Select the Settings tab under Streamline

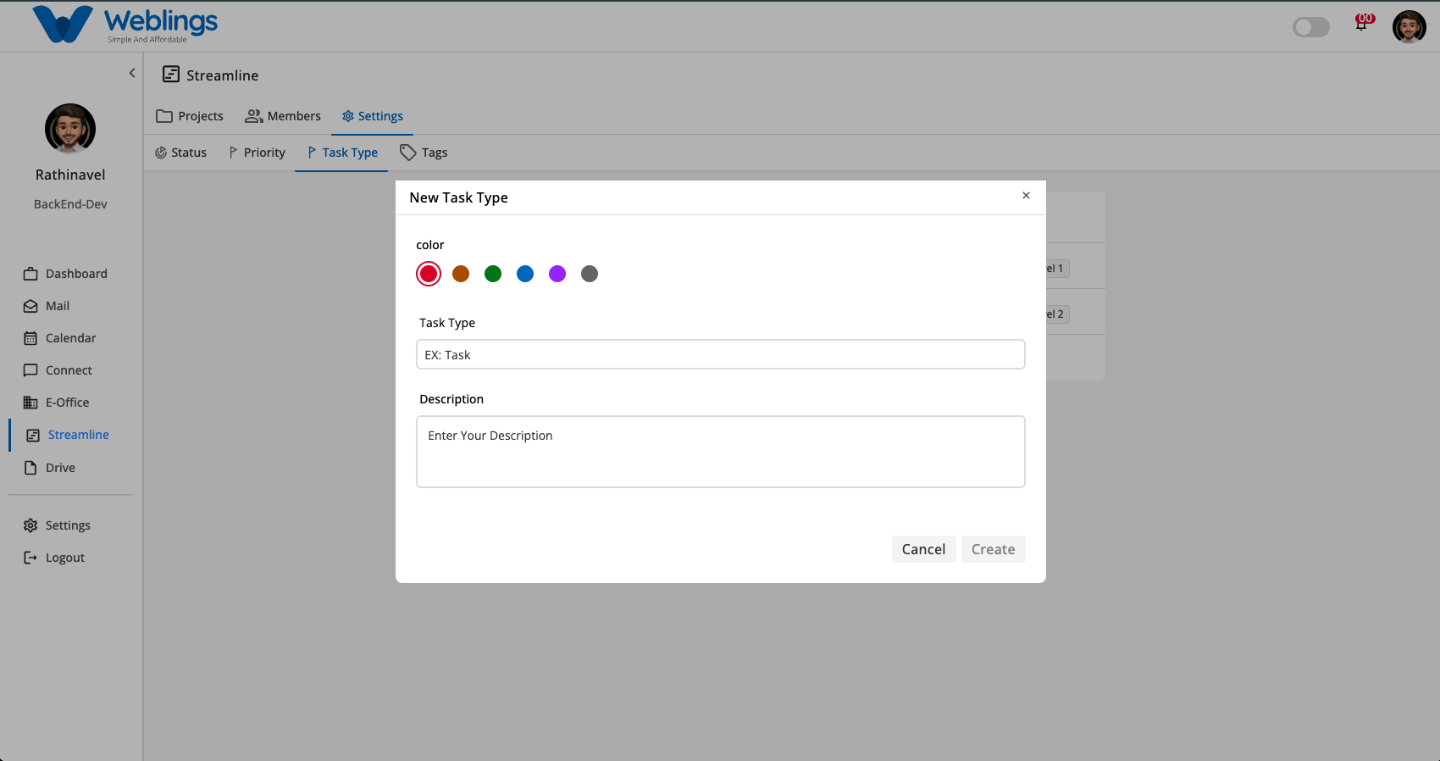(x=373, y=116)
